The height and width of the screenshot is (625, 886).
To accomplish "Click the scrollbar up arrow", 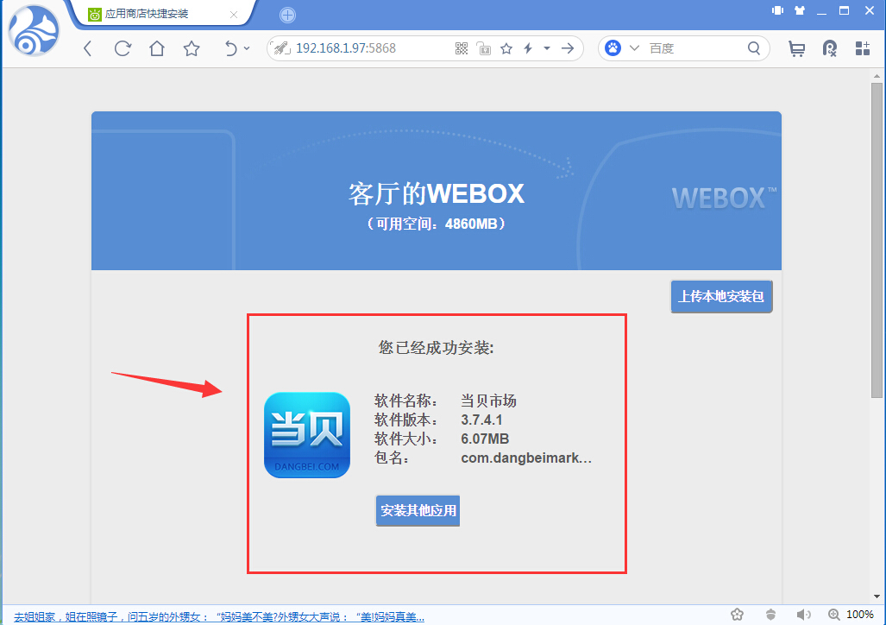I will (x=877, y=76).
